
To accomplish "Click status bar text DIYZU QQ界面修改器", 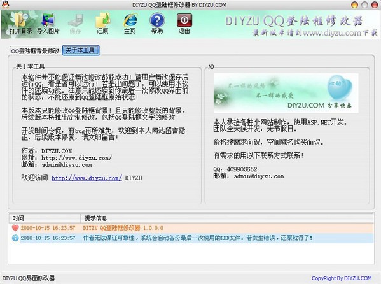I will [29, 278].
